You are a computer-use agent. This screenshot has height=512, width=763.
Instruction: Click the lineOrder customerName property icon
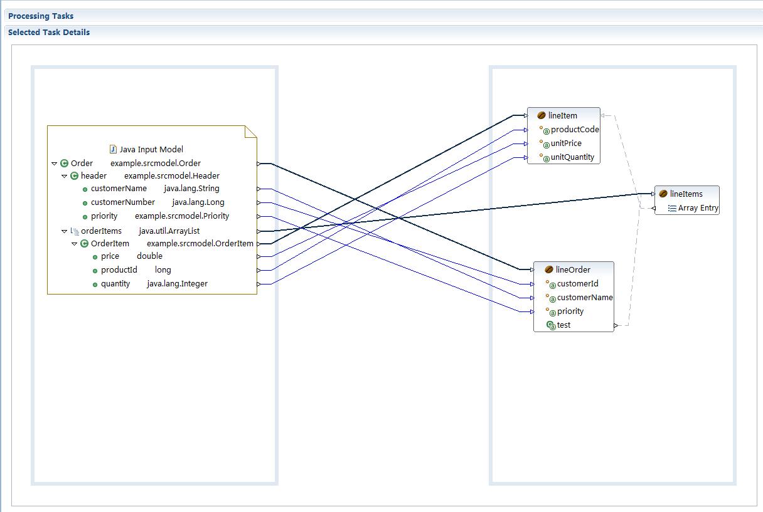pos(551,298)
